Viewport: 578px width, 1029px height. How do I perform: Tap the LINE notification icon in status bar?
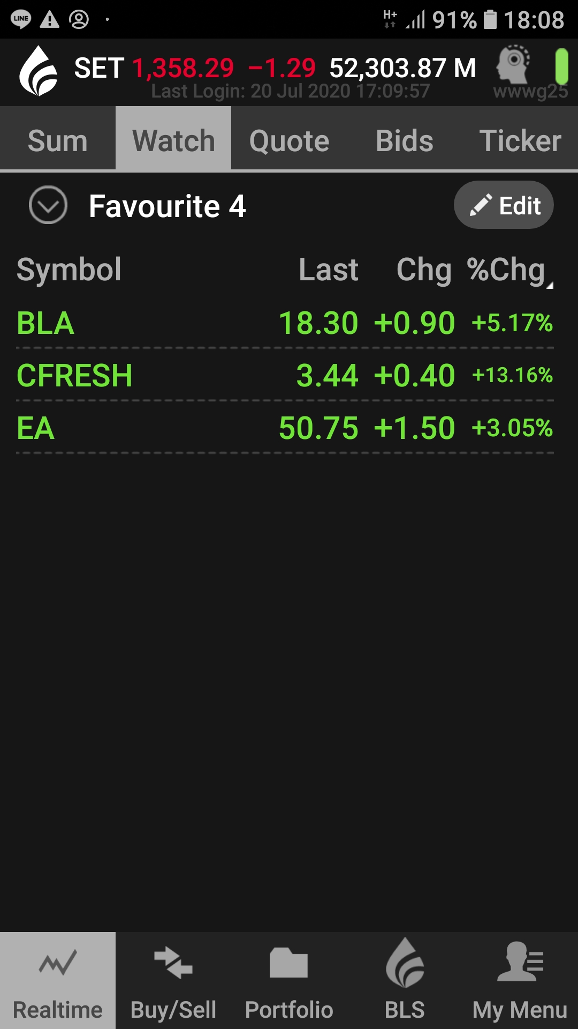tap(21, 19)
